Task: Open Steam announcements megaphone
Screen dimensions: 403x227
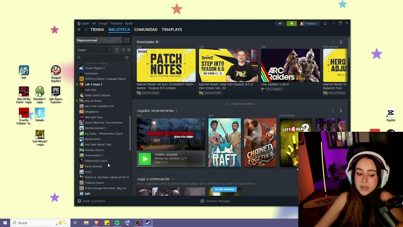Action: tap(280, 23)
